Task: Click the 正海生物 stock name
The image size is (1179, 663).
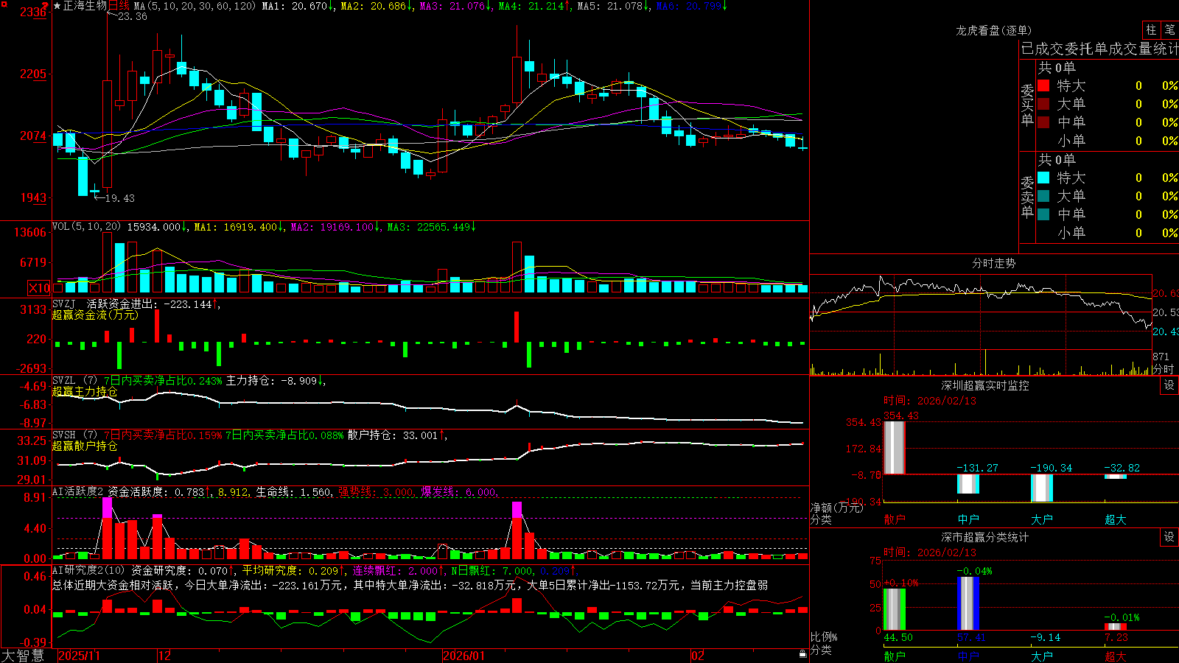Action: 85,6
